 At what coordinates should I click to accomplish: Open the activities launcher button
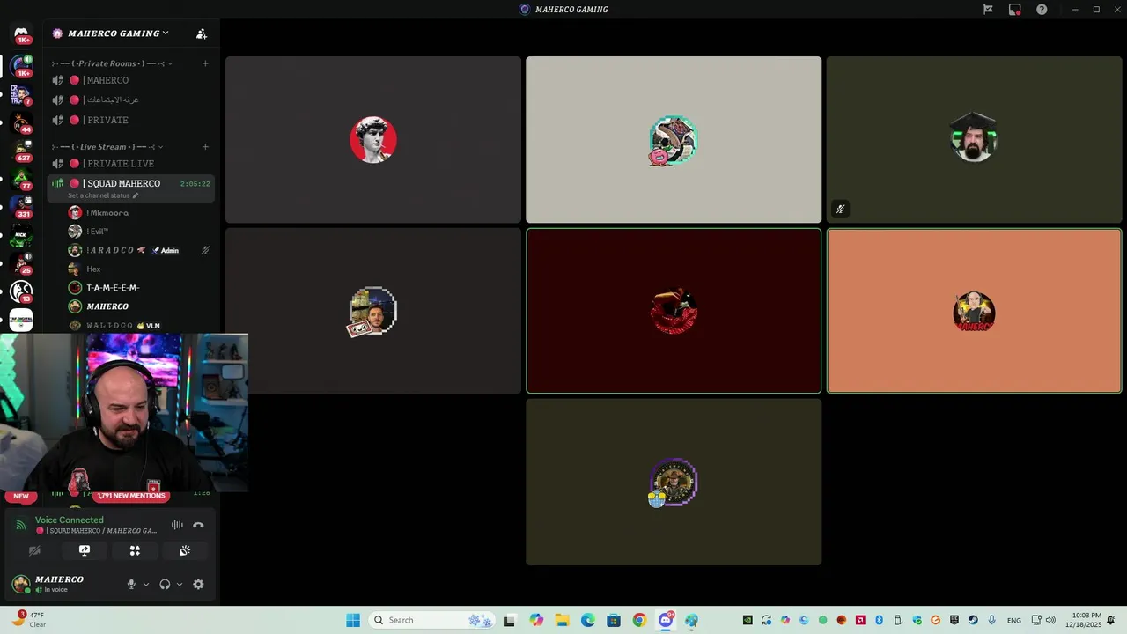pos(135,550)
